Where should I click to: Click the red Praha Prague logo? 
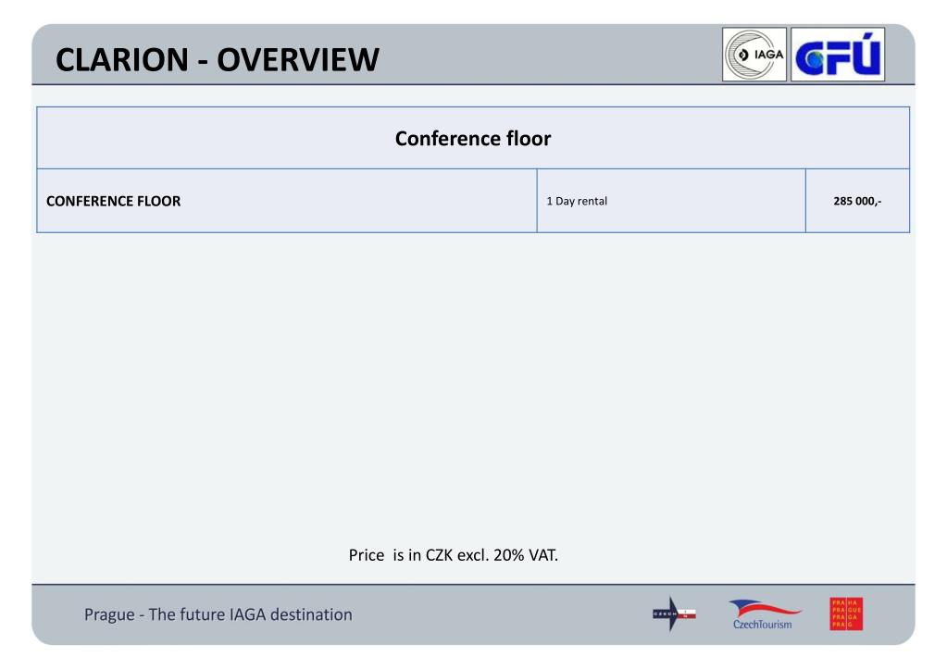tap(846, 614)
